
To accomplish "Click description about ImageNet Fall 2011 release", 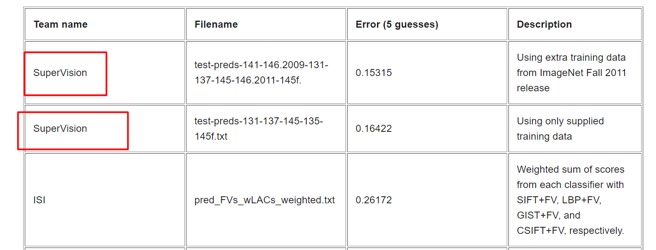I will tap(571, 73).
